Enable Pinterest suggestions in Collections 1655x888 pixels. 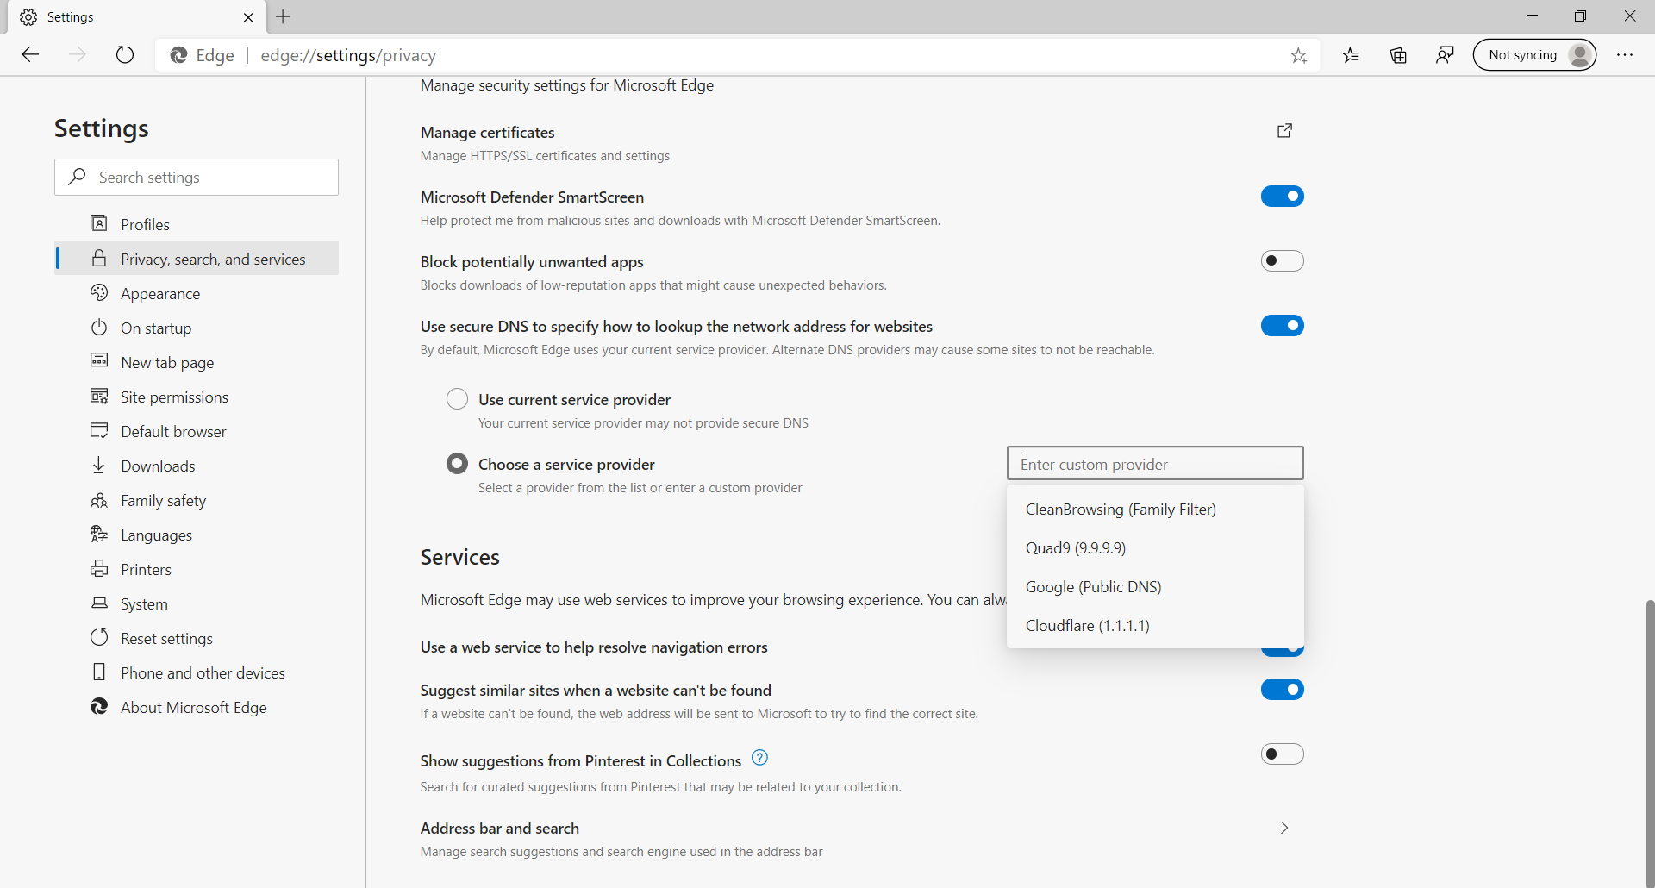click(1282, 754)
